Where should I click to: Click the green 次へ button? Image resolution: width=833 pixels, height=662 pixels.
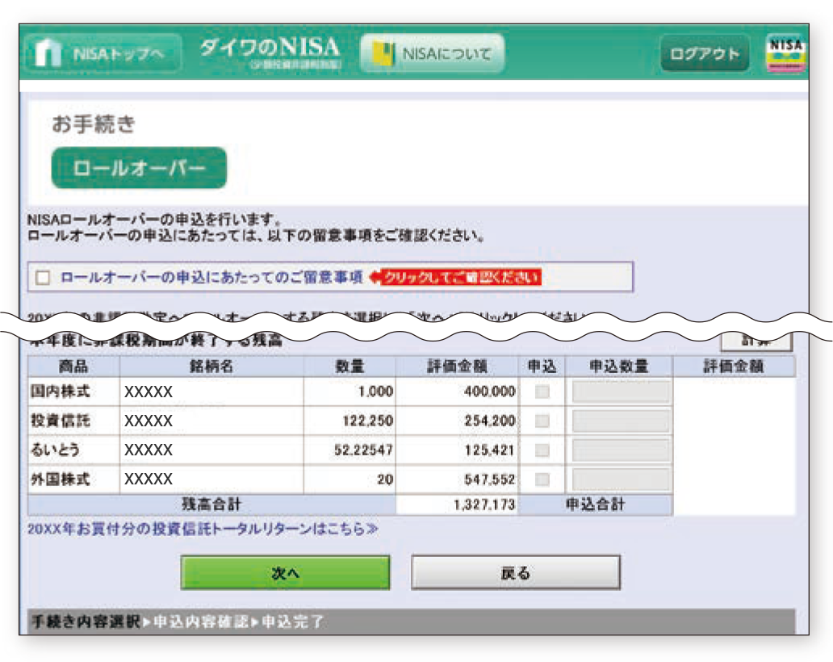pos(285,572)
